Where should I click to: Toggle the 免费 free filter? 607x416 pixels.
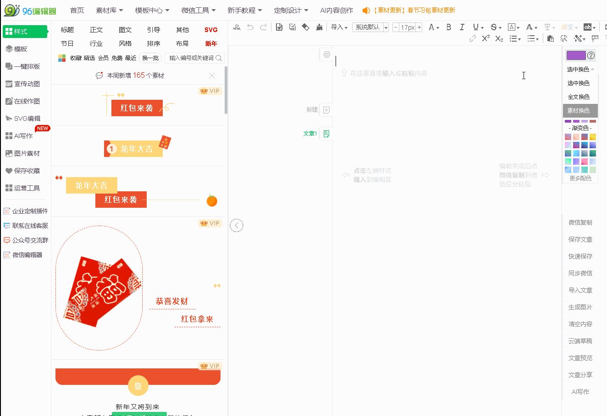tap(117, 58)
